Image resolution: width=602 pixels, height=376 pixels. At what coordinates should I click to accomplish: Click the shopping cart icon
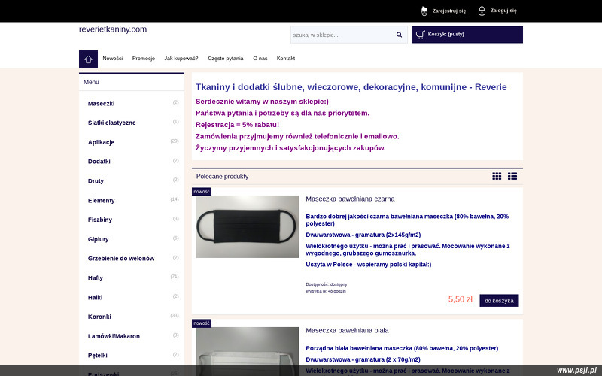click(421, 35)
